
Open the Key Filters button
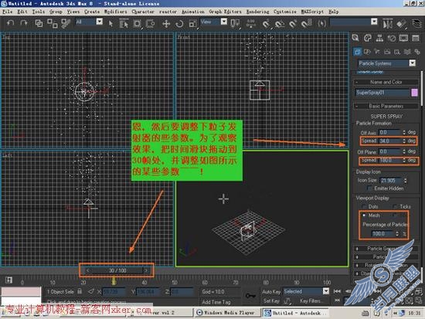[x=311, y=300]
